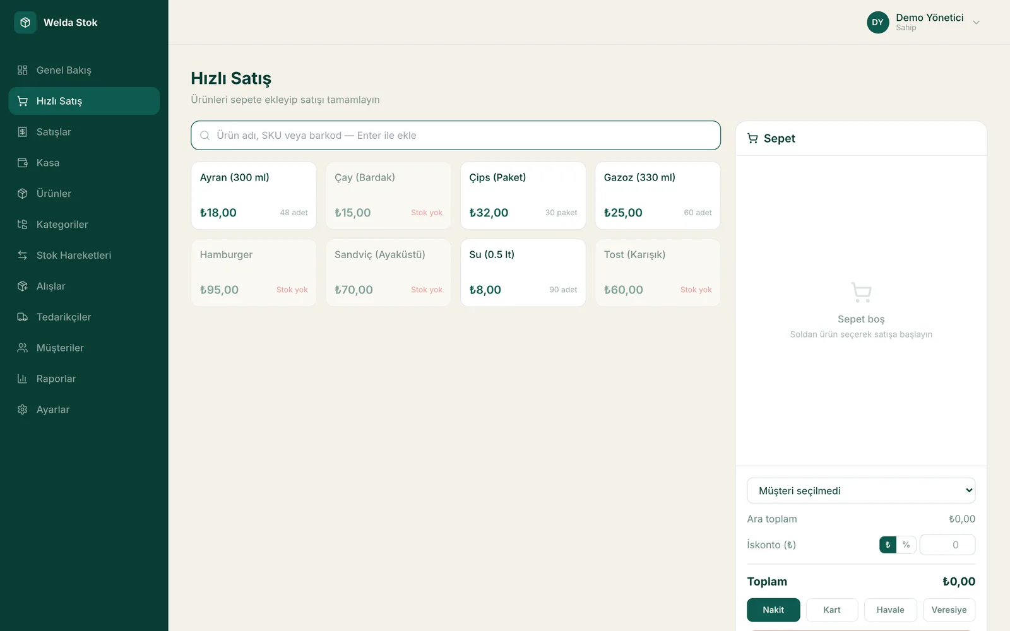Screen dimensions: 1010x631
Task: Open Ayarlar gear icon
Action: [23, 410]
